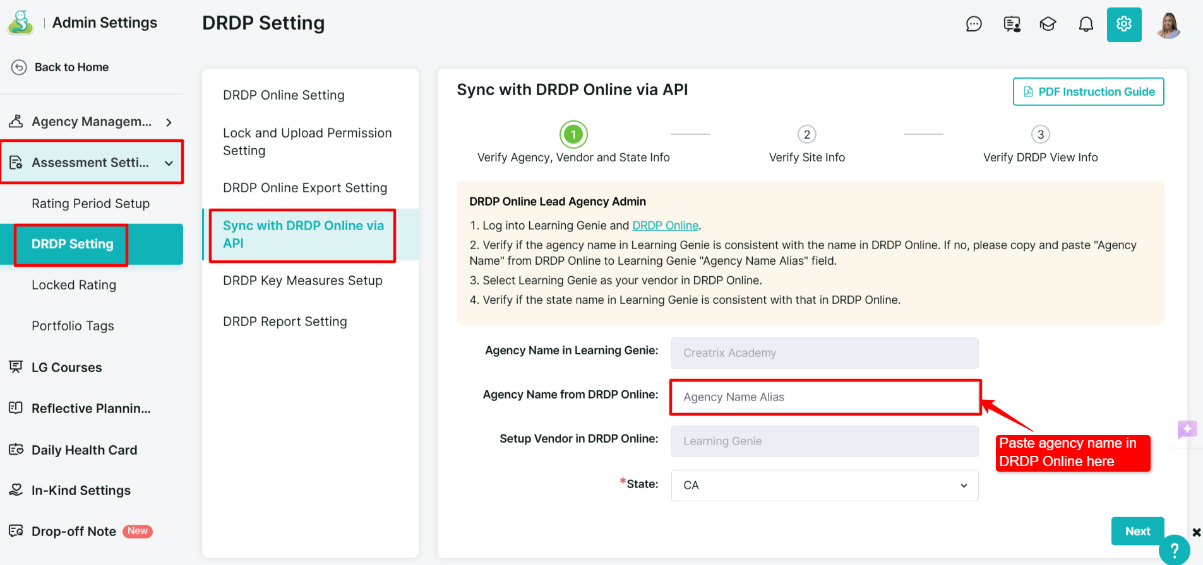
Task: Select Lock and Upload Permission Setting
Action: [308, 142]
